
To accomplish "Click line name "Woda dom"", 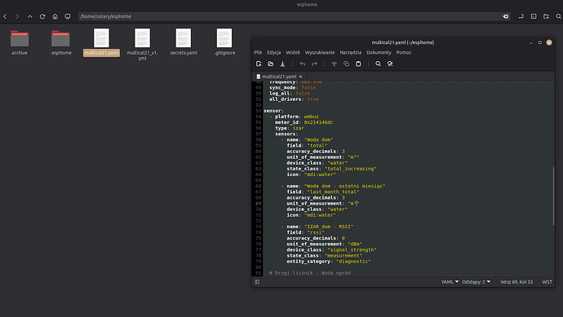I will click(x=309, y=140).
